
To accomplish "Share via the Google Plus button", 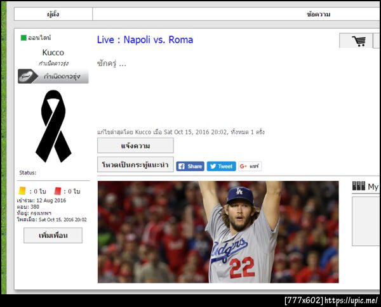I will click(250, 166).
